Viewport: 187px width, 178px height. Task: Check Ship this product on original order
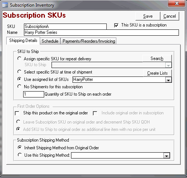coord(17,113)
